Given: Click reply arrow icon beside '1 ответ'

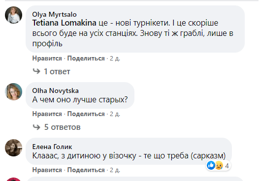Looking at the screenshot, I should tap(36, 71).
